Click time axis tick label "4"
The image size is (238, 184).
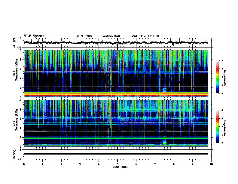coord(99,164)
